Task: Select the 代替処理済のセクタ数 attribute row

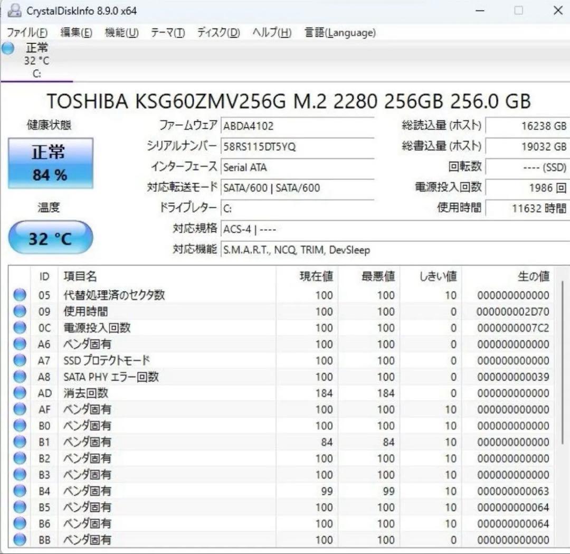Action: [x=281, y=295]
